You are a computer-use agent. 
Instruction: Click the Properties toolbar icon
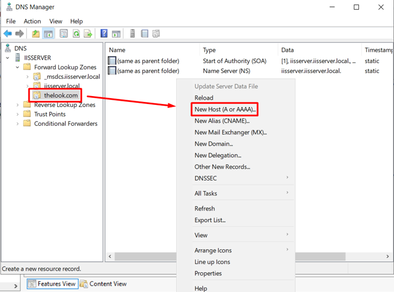[x=64, y=33]
